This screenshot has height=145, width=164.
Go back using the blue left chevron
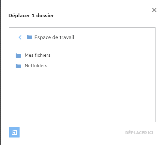[20, 37]
